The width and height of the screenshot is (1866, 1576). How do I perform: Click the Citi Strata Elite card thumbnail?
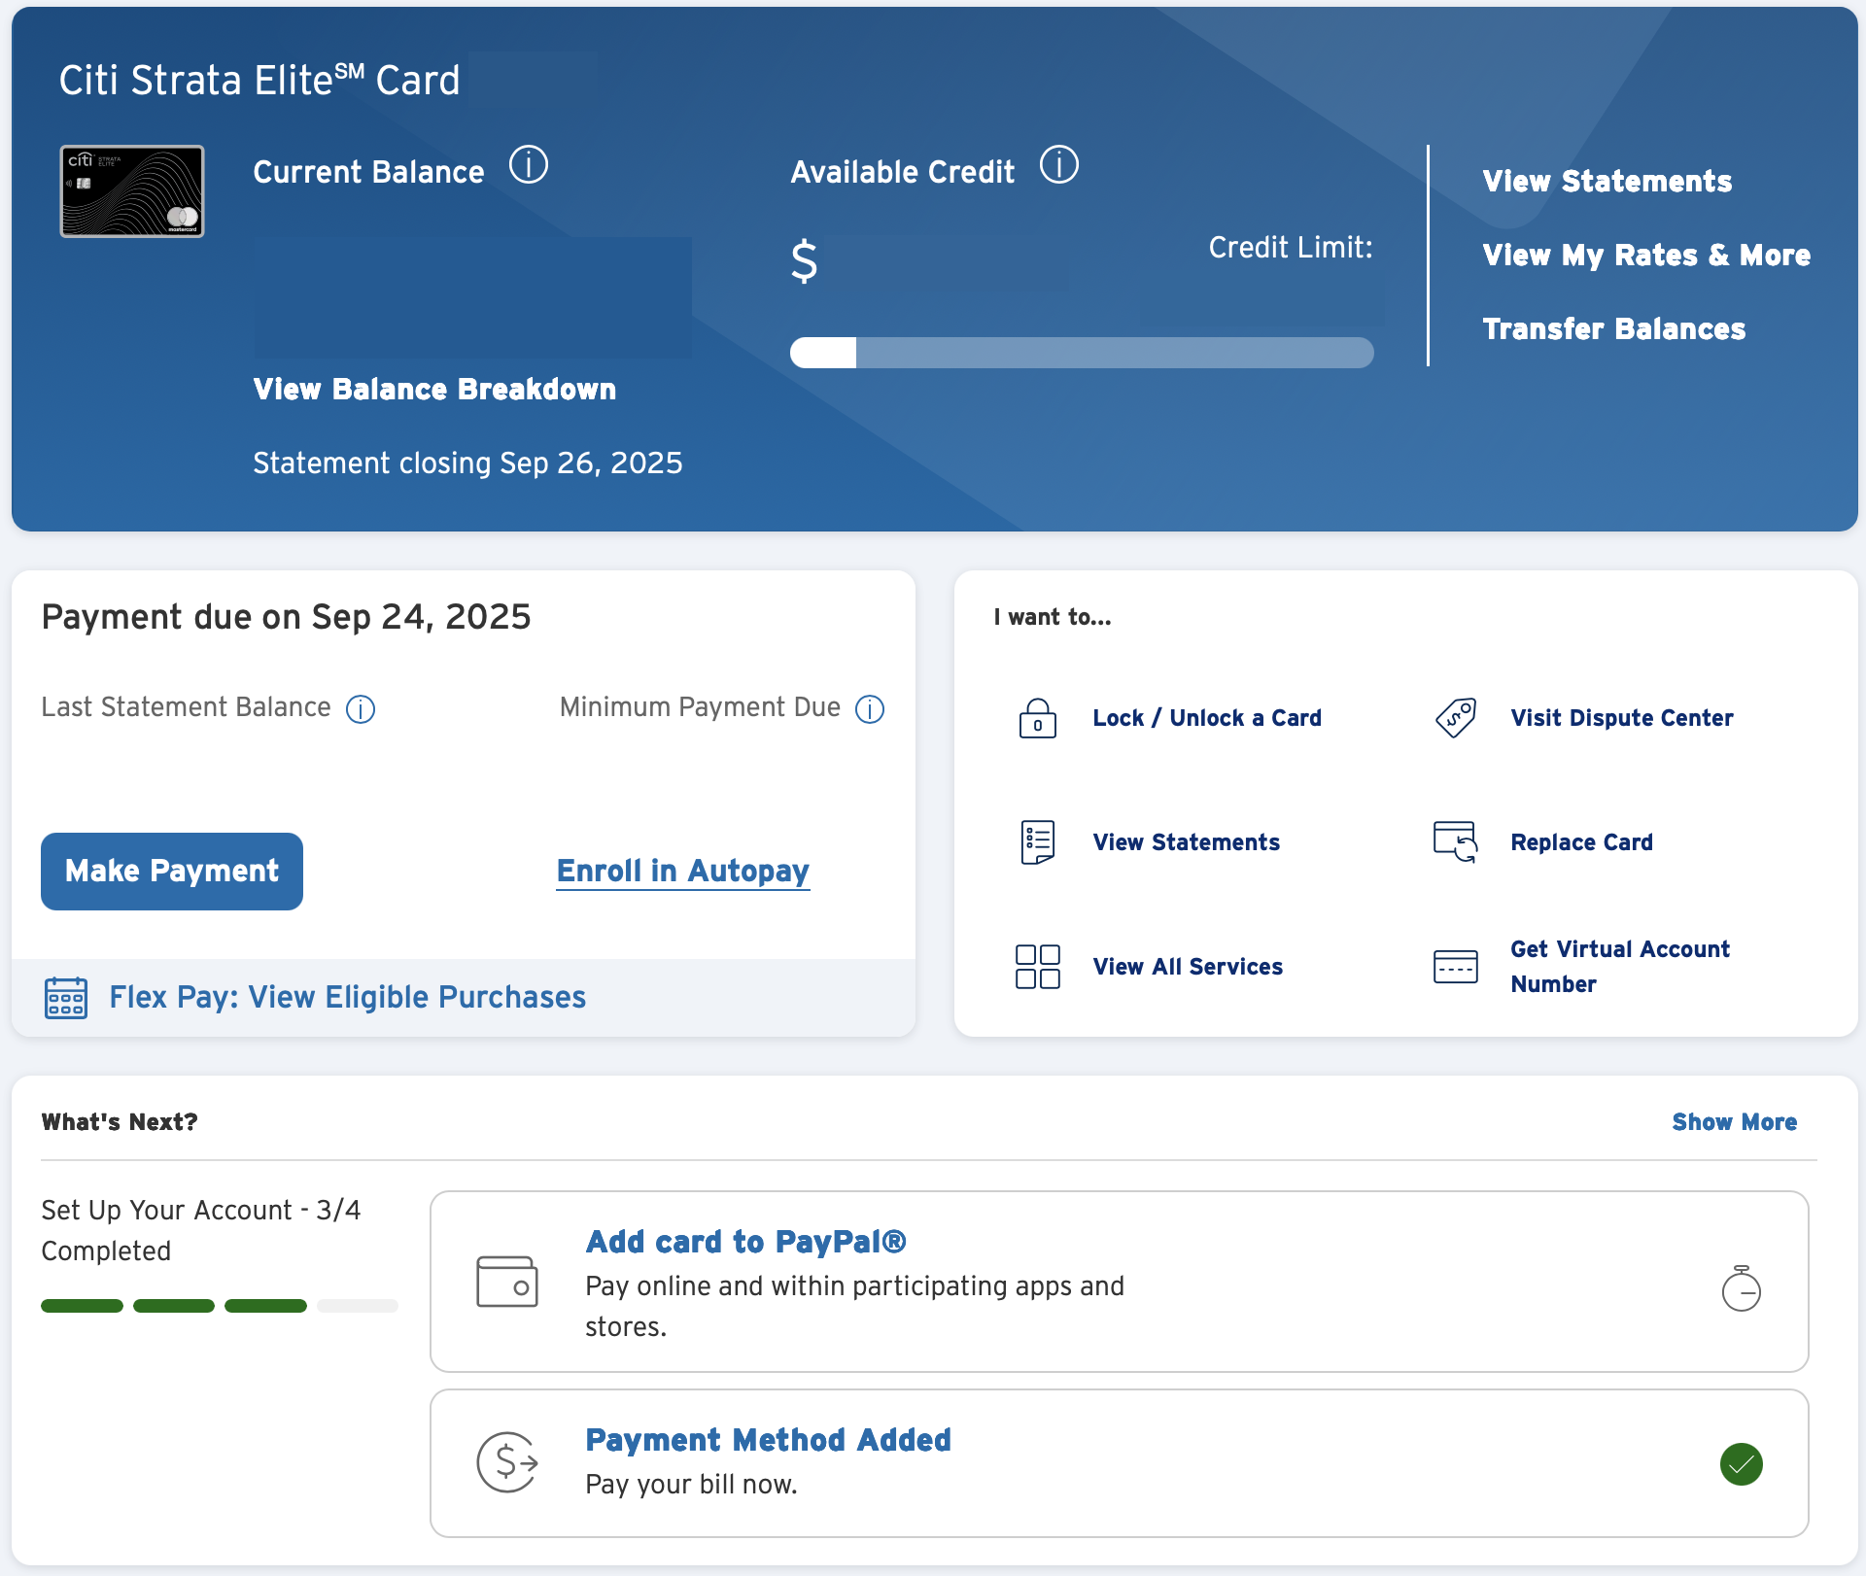[x=132, y=191]
